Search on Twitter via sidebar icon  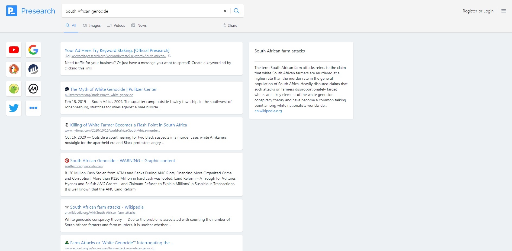click(14, 108)
